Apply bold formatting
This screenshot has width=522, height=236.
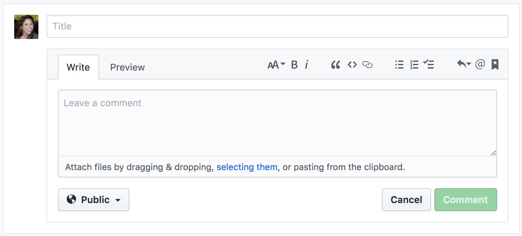(294, 65)
